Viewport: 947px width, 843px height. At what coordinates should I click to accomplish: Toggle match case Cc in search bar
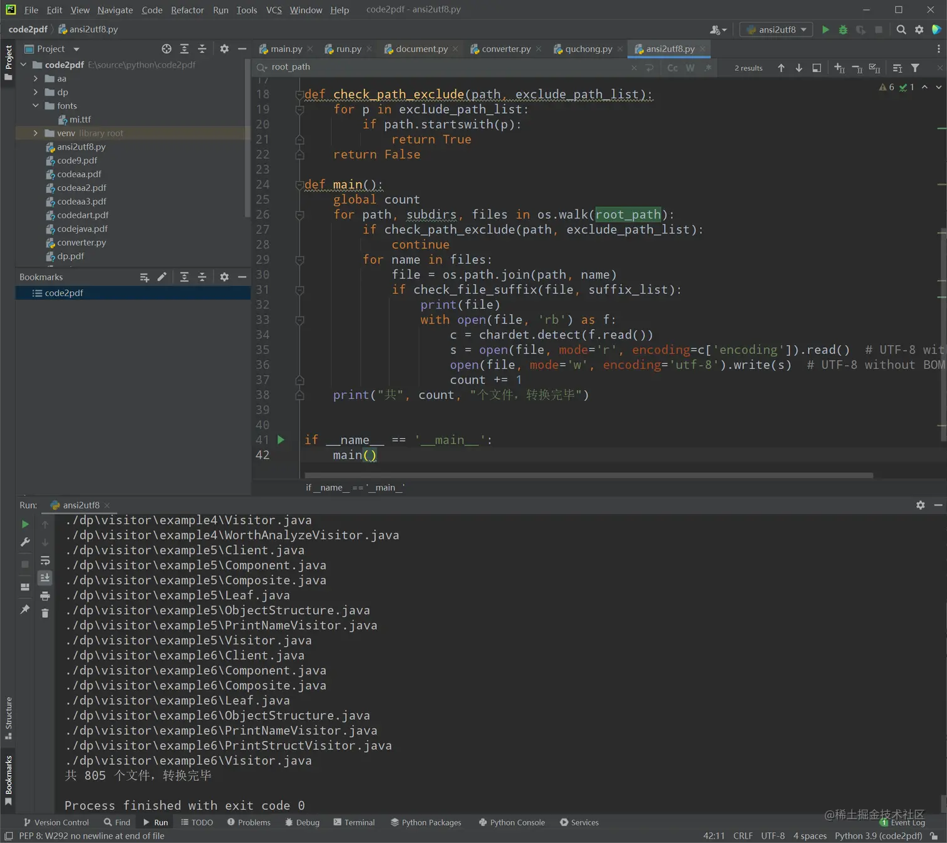673,68
